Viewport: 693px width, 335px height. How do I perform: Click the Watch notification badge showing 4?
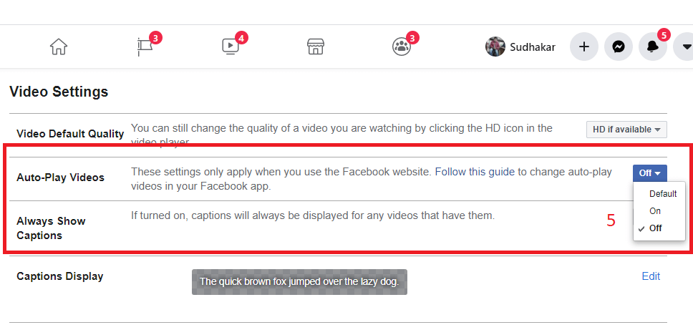[x=241, y=37]
